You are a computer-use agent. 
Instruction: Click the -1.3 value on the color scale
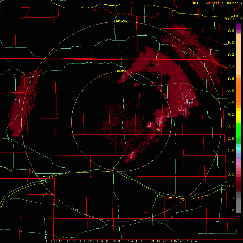[230, 198]
